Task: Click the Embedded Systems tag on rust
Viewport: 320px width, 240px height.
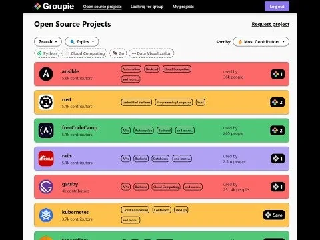Action: click(x=137, y=102)
